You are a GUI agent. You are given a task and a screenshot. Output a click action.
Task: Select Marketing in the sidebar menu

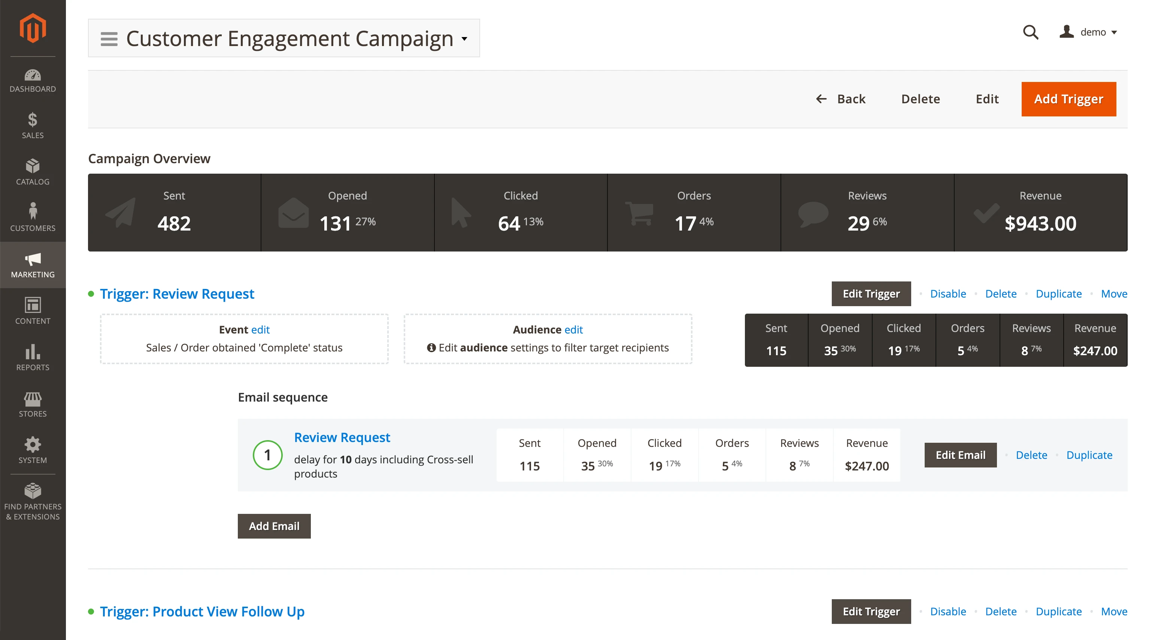[33, 265]
